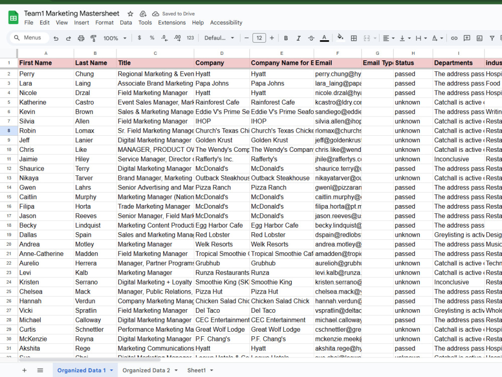
Task: Select the Status header cell
Action: coord(413,63)
